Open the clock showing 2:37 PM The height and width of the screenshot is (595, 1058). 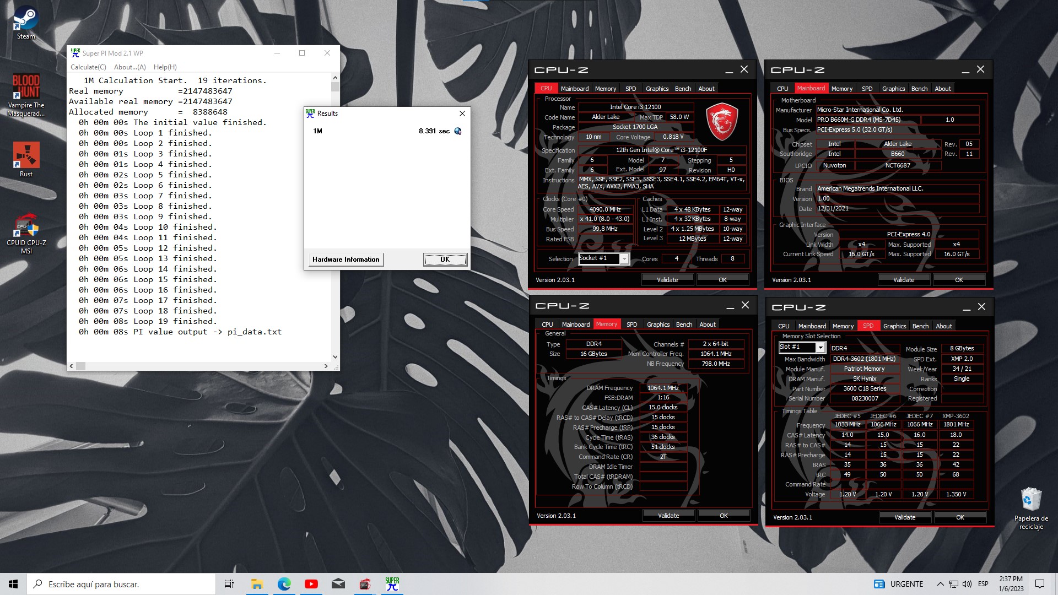[1011, 584]
